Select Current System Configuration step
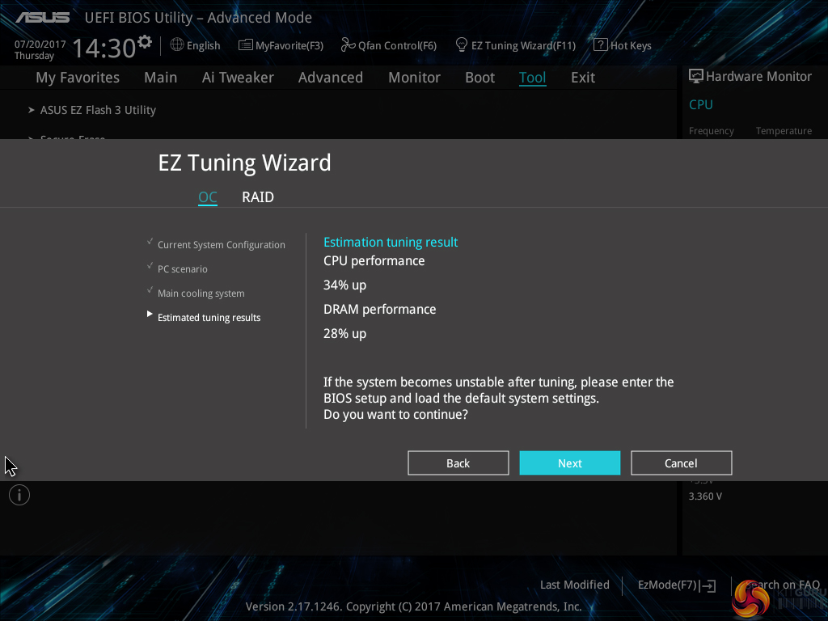 coord(222,245)
